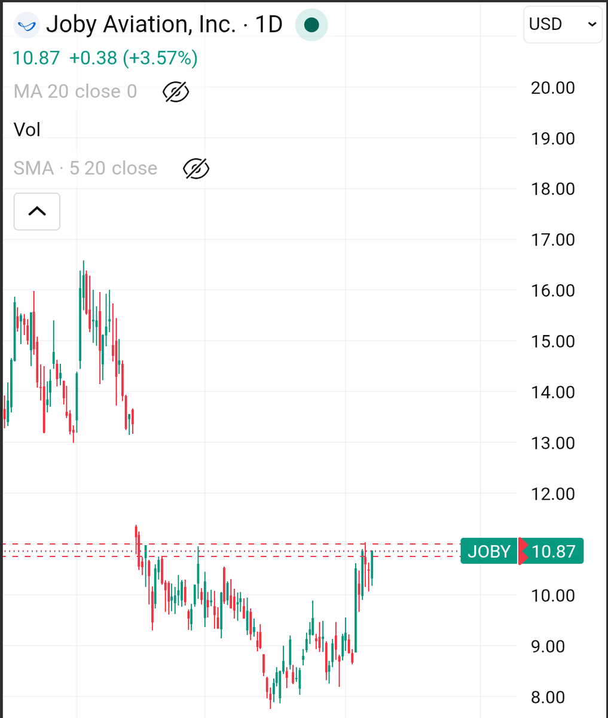Click the +0.38 (+3.57%) price change text
The image size is (608, 718).
[x=133, y=58]
